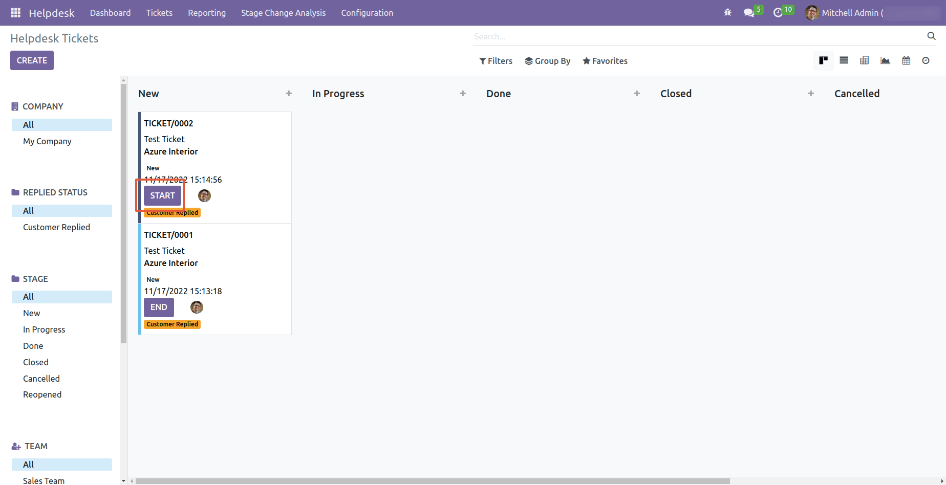Add card with plus in In Progress column
946x485 pixels.
[463, 94]
